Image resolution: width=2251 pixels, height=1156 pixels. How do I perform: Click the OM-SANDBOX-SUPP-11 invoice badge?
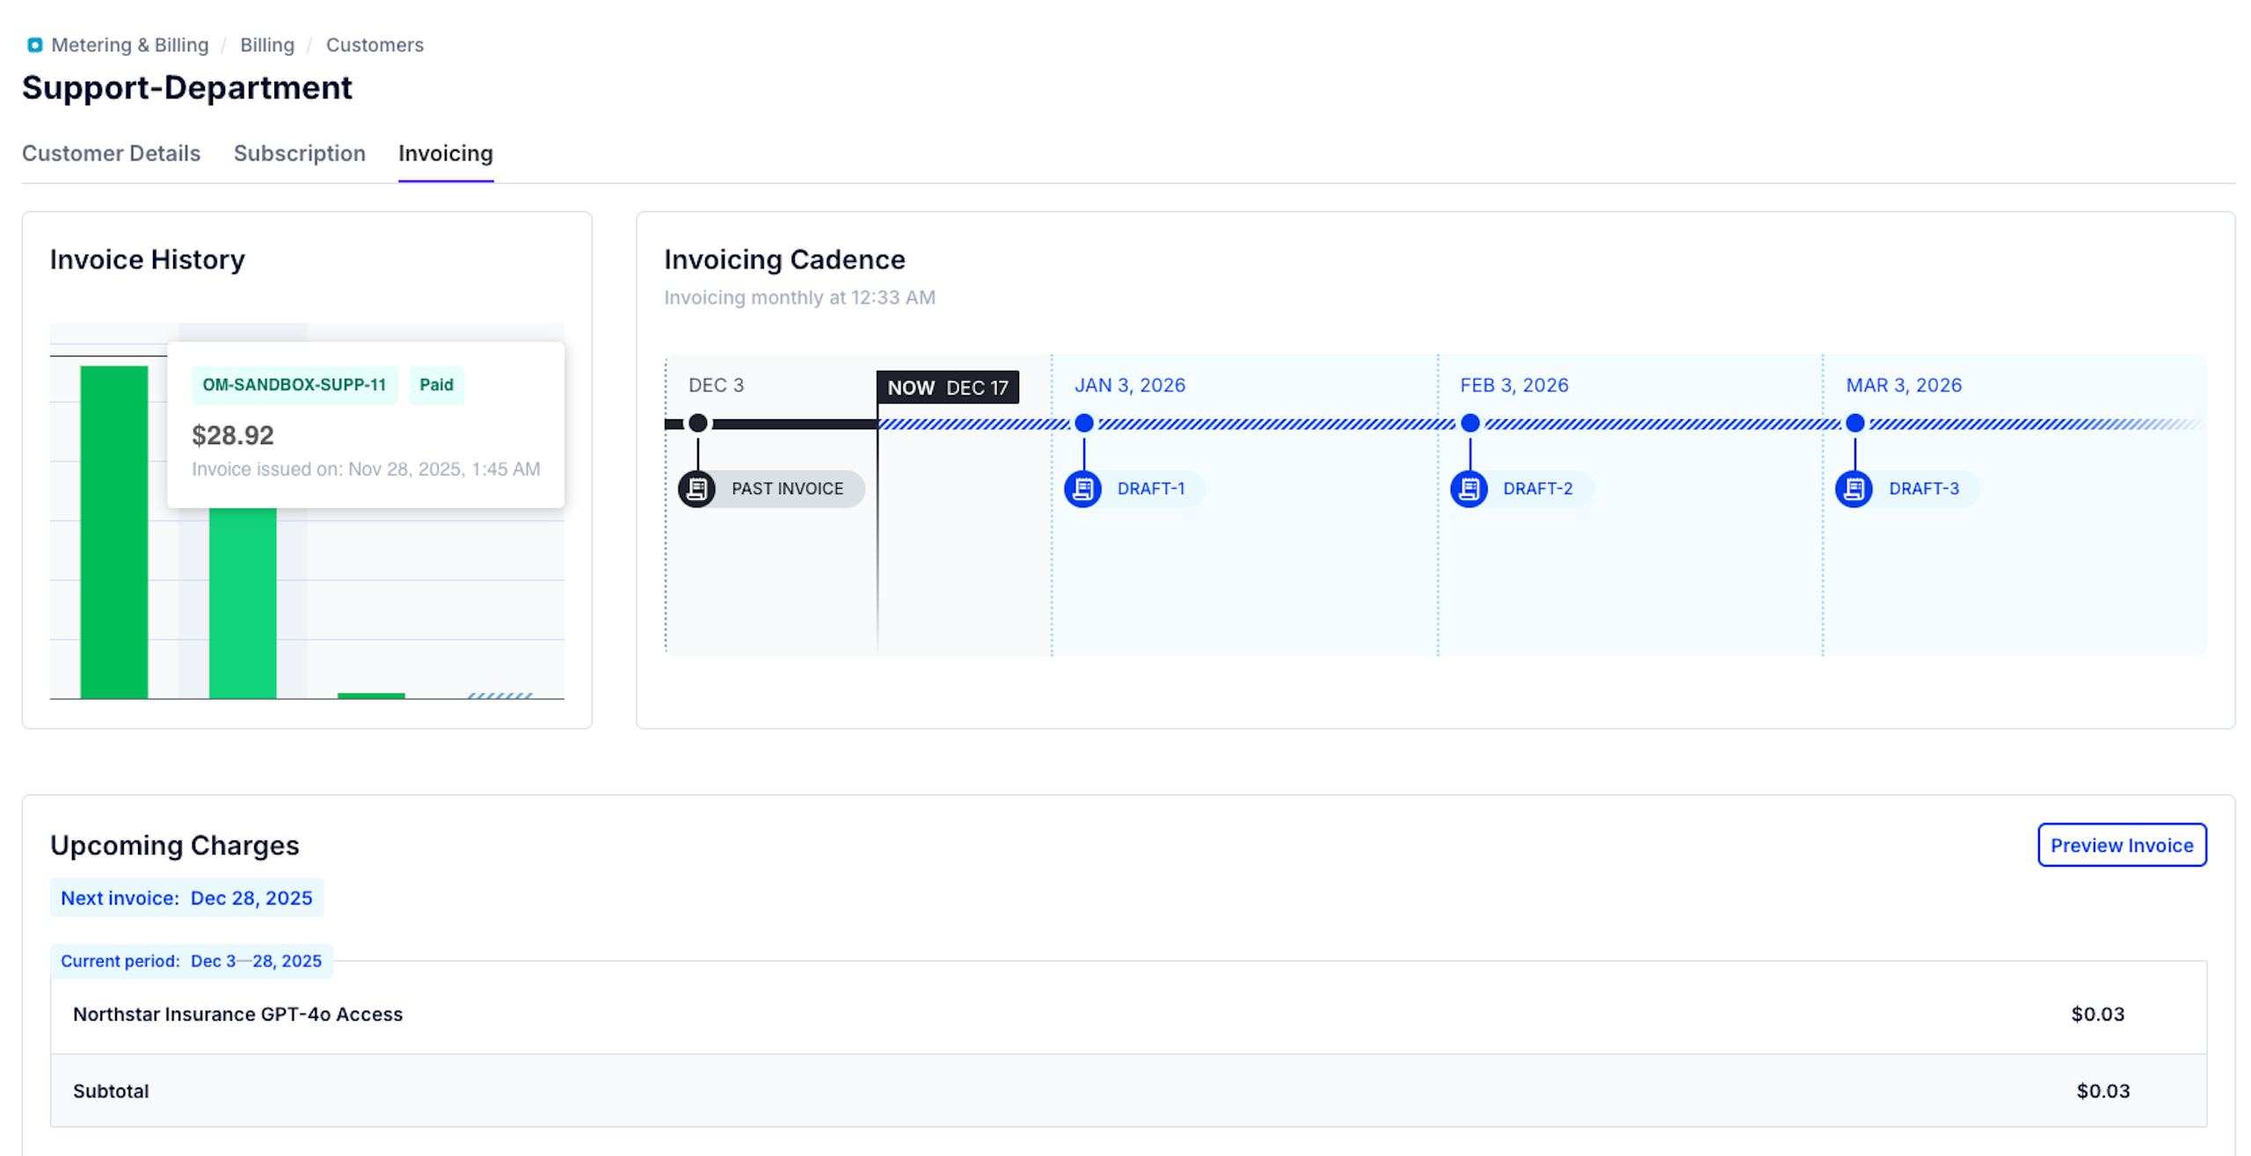[x=294, y=385]
